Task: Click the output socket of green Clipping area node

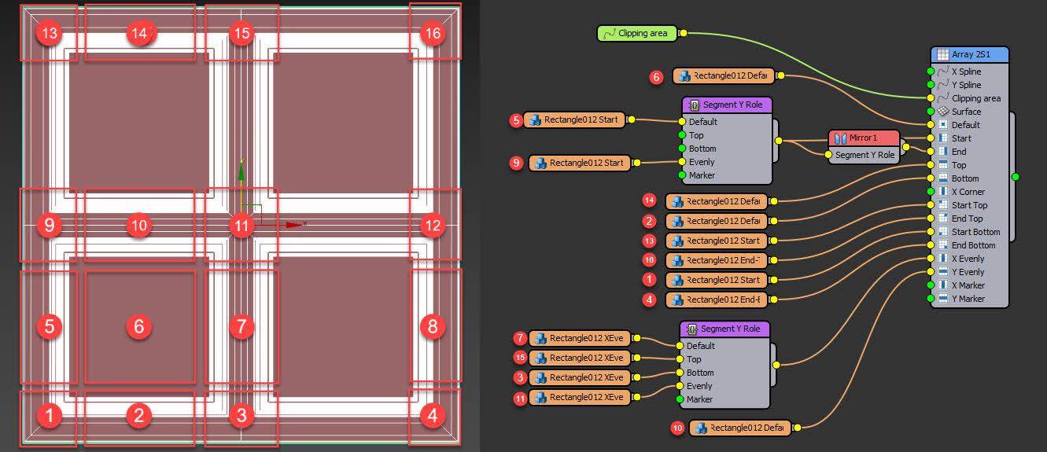Action: pyautogui.click(x=683, y=33)
